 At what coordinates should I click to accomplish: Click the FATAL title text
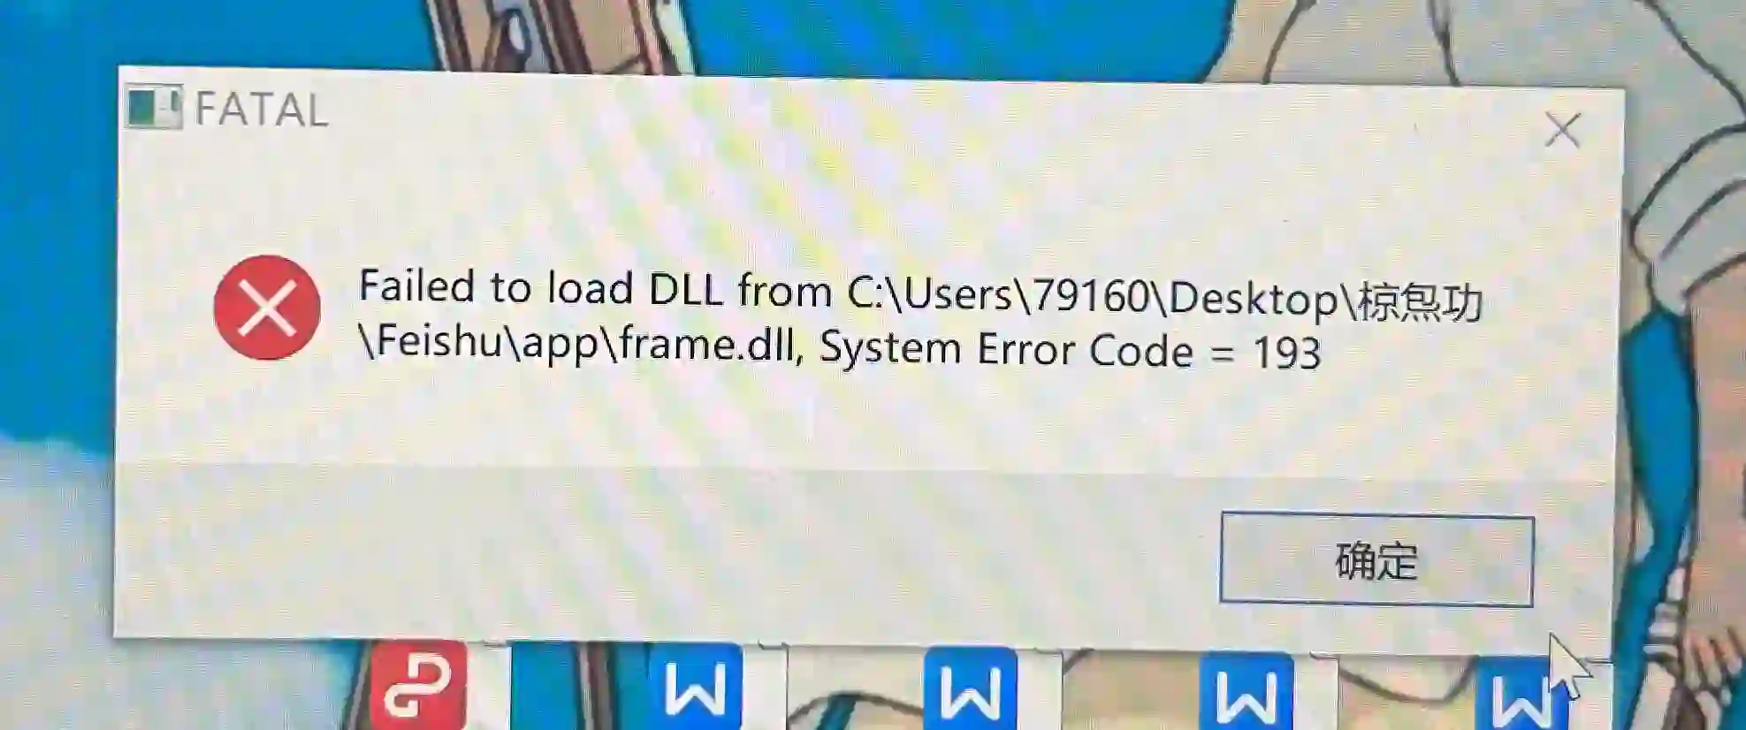tap(261, 110)
